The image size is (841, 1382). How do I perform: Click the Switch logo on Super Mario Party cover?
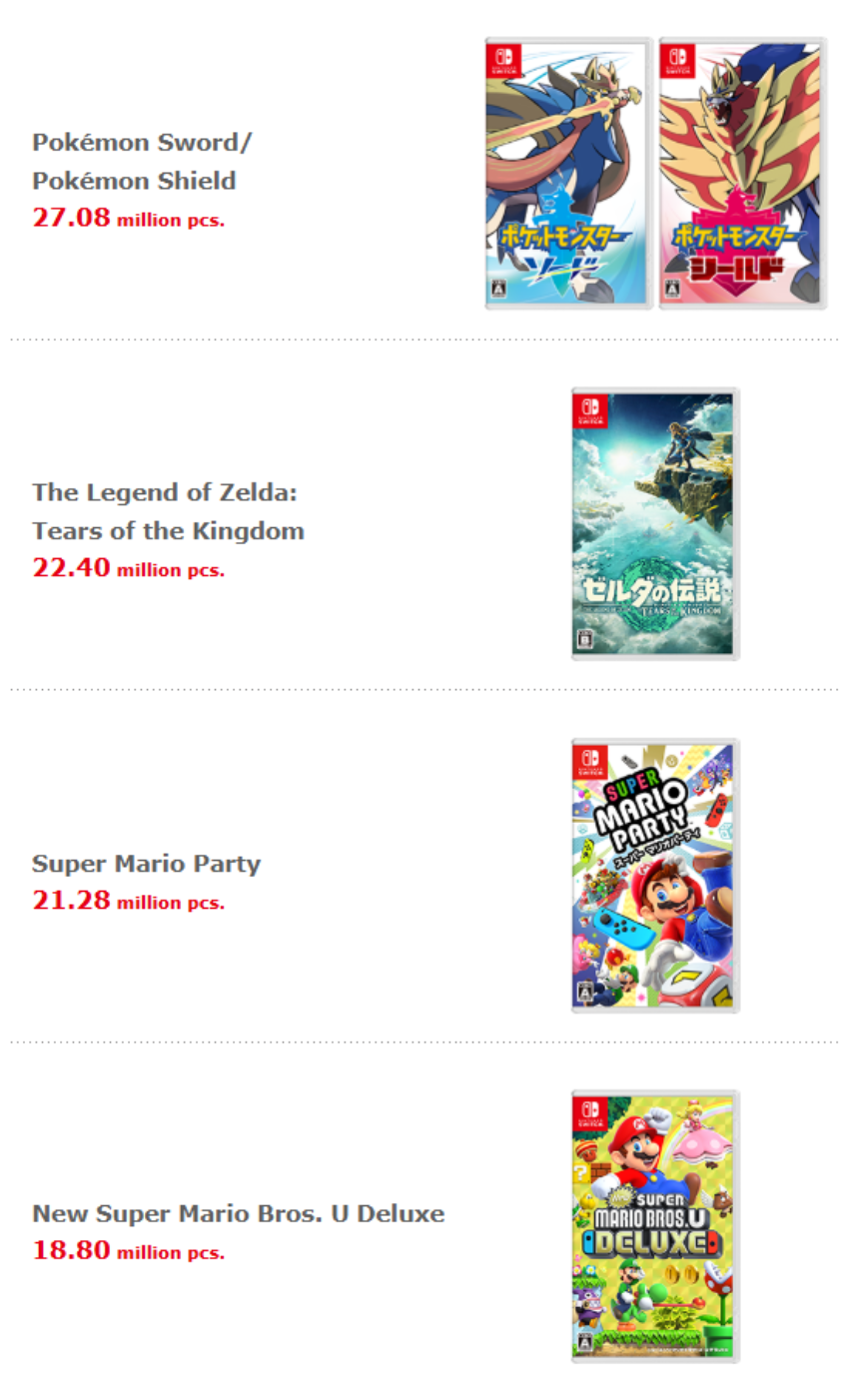(x=586, y=761)
